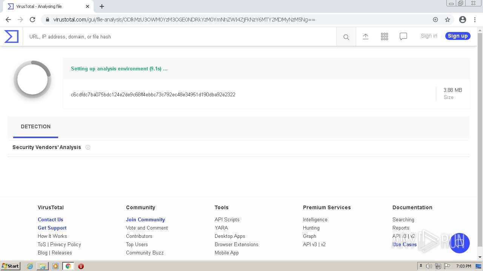Click the red antivirus taskbar icon
The image size is (483, 271).
tap(81, 266)
